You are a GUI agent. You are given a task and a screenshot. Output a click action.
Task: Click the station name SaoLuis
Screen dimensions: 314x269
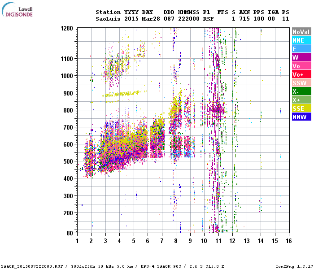pos(108,19)
